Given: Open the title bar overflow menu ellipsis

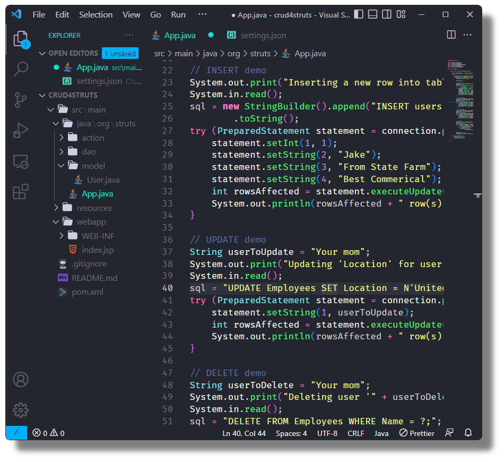Looking at the screenshot, I should [203, 14].
